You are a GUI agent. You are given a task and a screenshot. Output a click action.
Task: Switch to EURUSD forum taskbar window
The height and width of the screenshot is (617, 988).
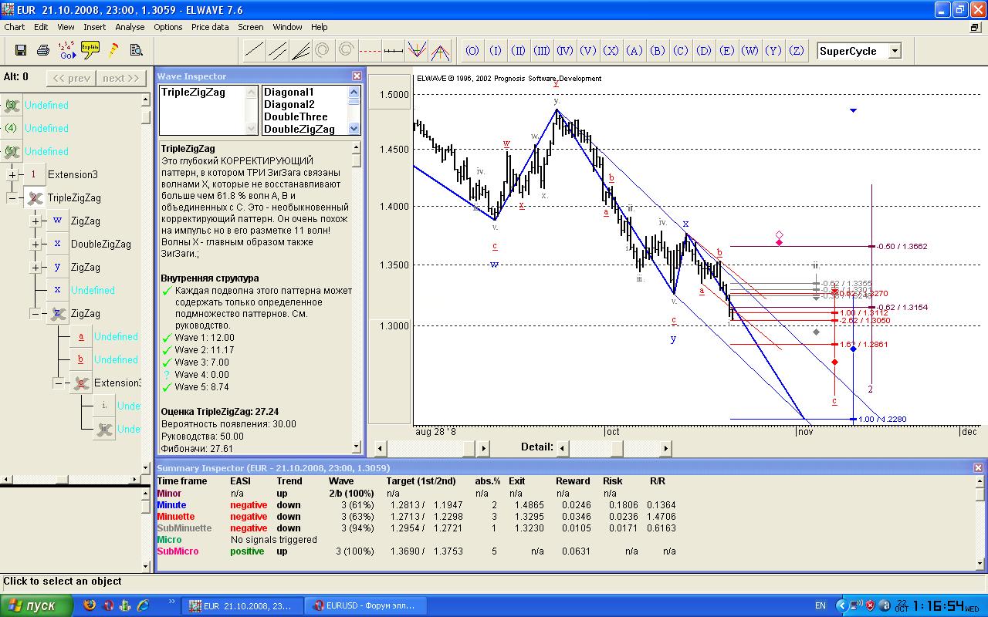tap(367, 606)
